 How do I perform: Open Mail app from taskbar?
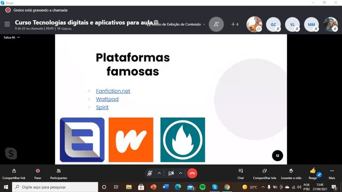pyautogui.click(x=190, y=187)
